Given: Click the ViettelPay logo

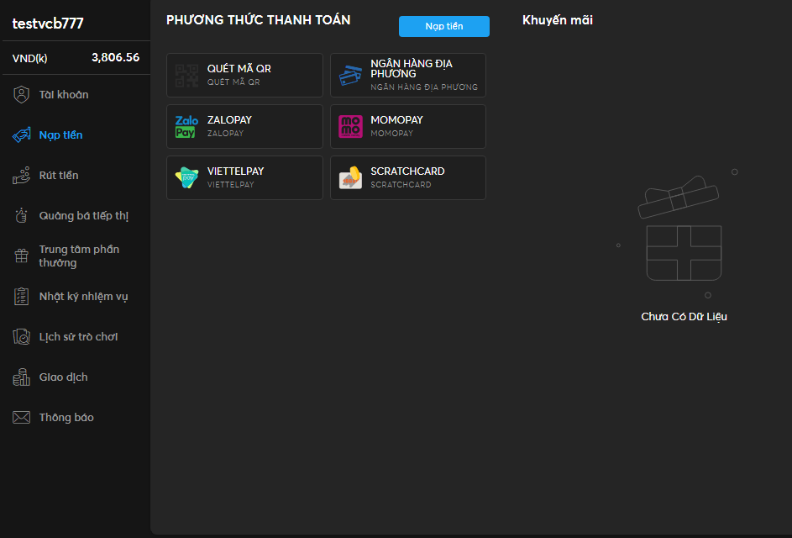Looking at the screenshot, I should tap(187, 177).
